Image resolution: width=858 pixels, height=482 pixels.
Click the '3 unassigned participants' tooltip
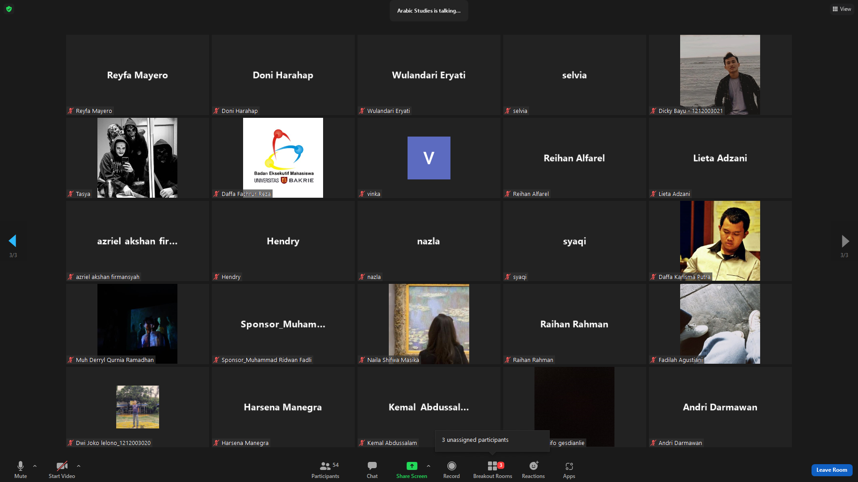tap(492, 440)
